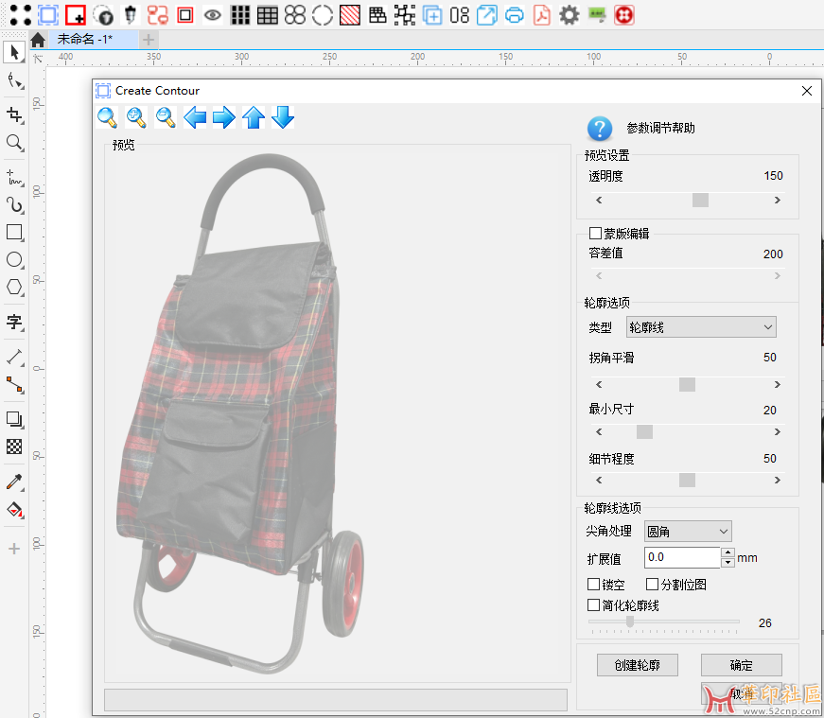Select the Interactive fill bucket tool
Viewport: 824px width, 718px height.
[x=14, y=509]
